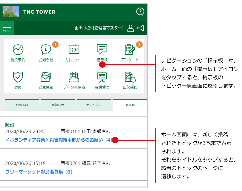Click the help question mark icon
This screenshot has height=191, width=242.
coord(140,12)
